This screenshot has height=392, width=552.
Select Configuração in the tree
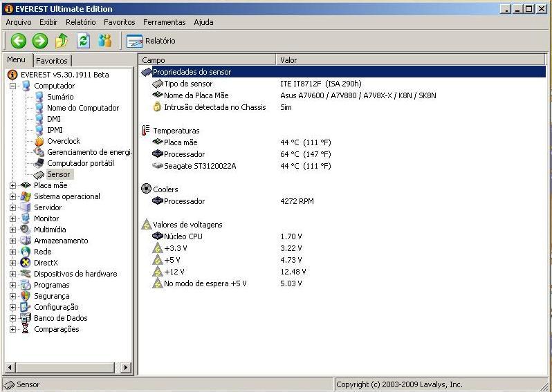click(x=56, y=307)
